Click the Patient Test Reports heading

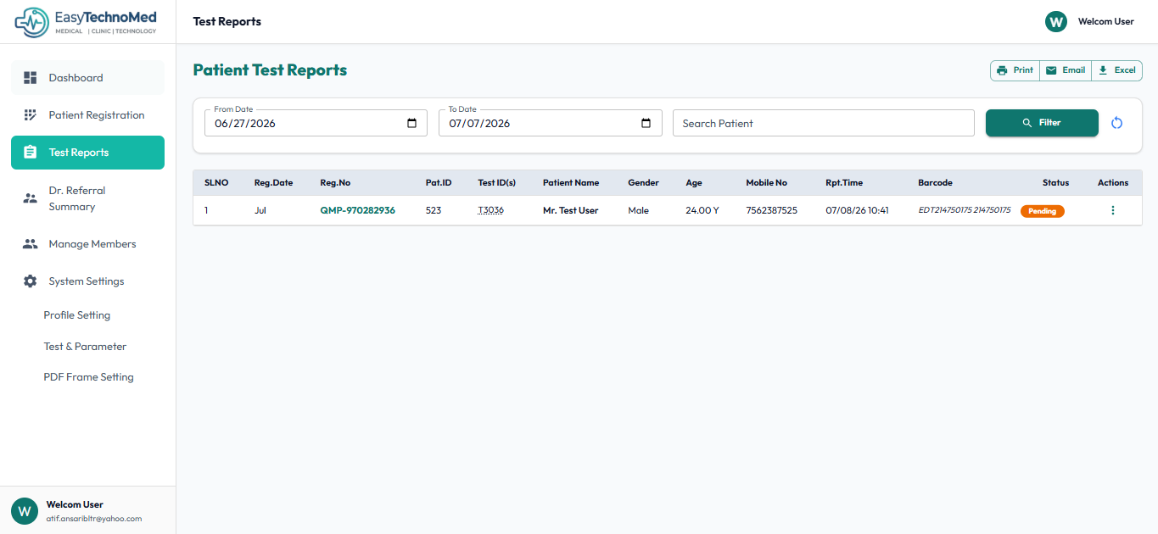tap(270, 70)
